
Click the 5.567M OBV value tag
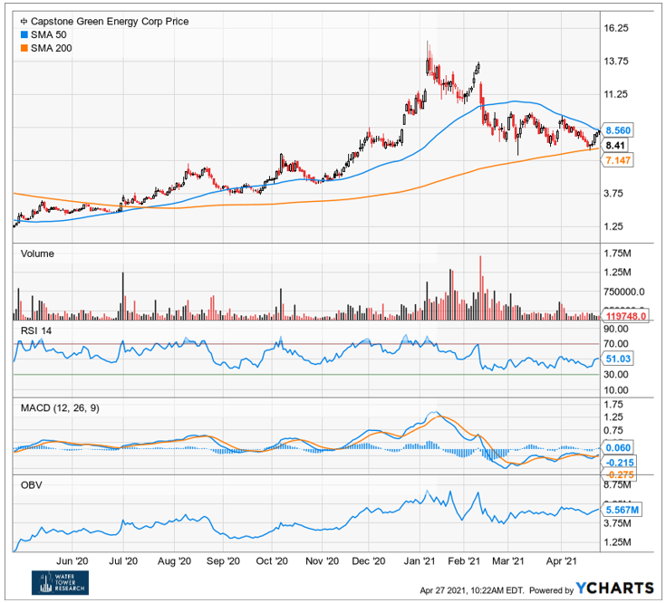623,510
